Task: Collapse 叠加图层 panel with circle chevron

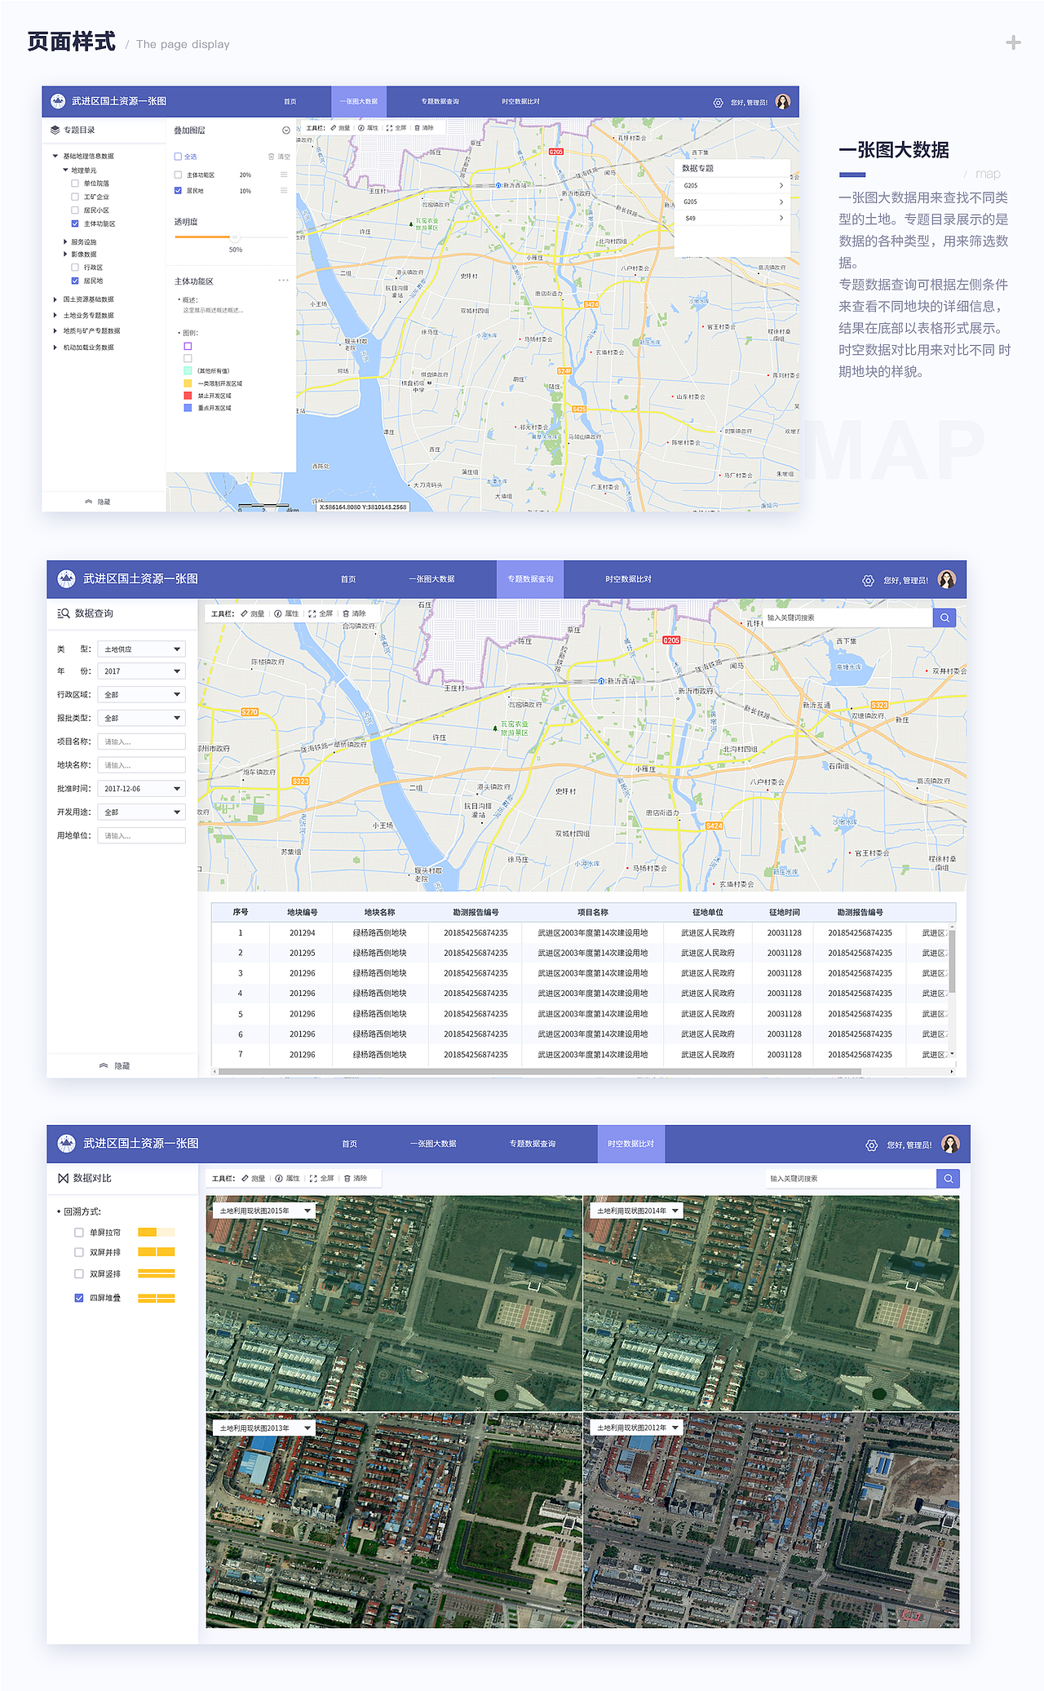Action: tap(286, 131)
